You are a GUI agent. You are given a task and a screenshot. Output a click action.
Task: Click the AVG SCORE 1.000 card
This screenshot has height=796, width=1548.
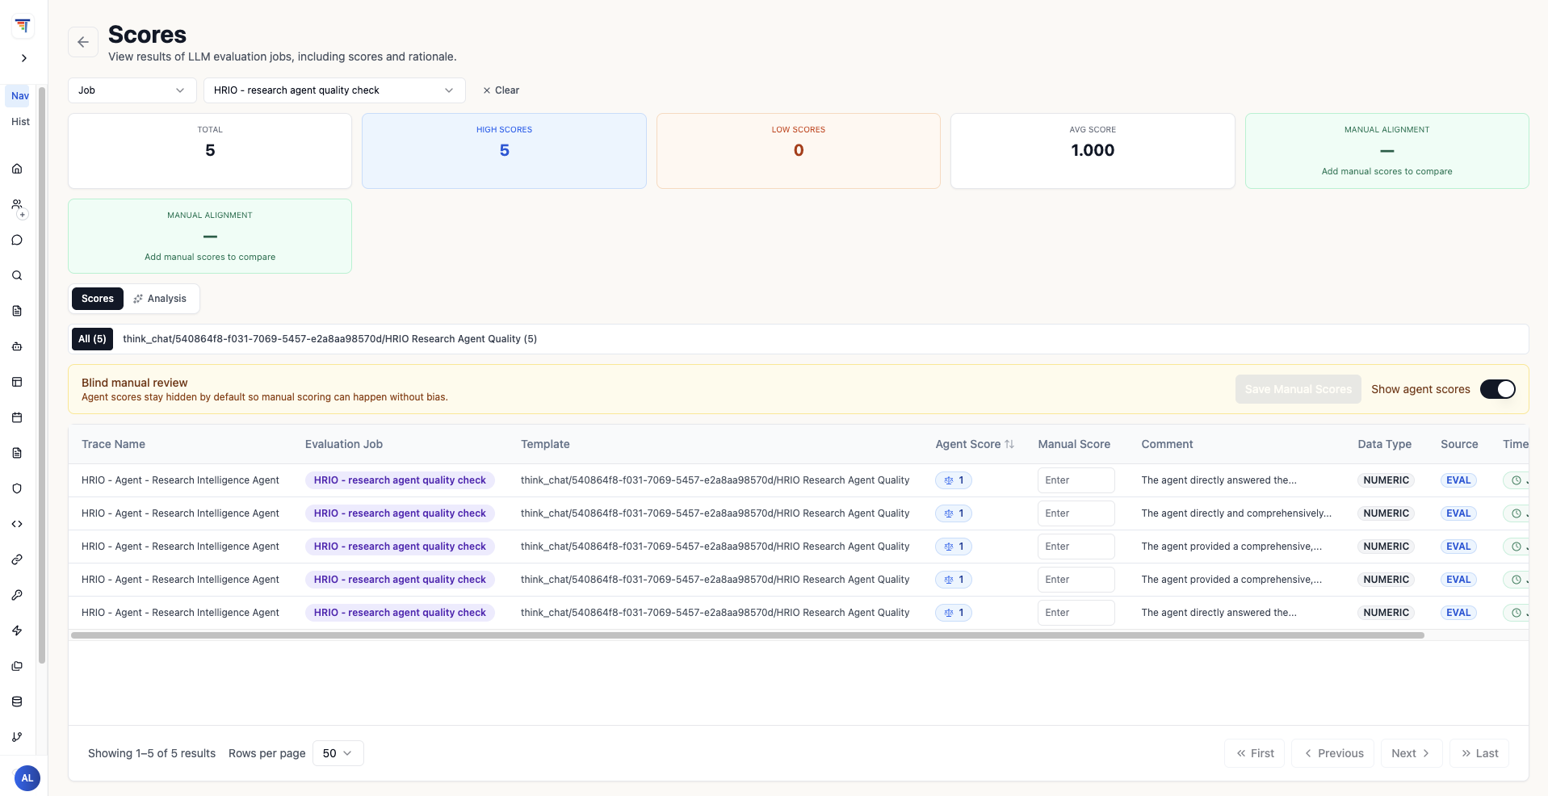pos(1093,151)
